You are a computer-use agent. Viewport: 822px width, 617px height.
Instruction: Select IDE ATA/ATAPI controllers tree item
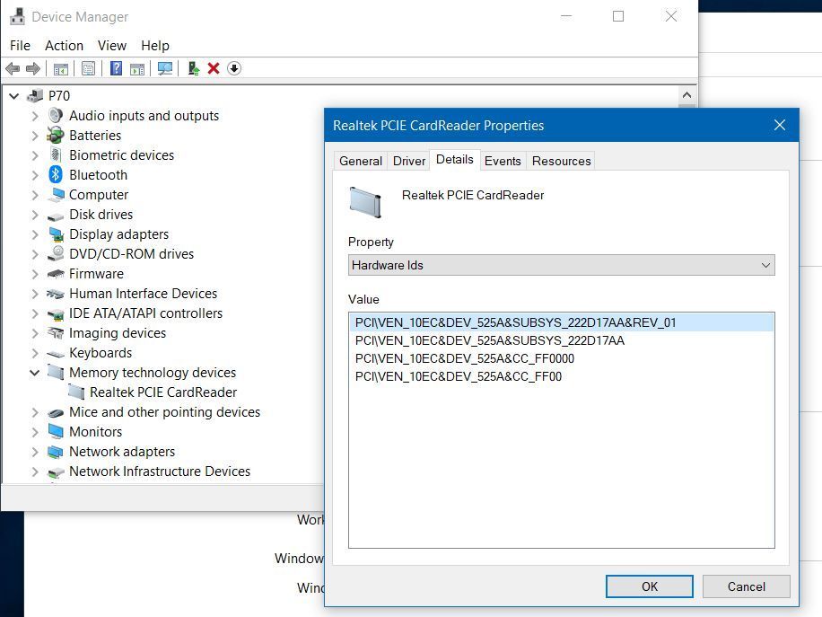(x=145, y=313)
